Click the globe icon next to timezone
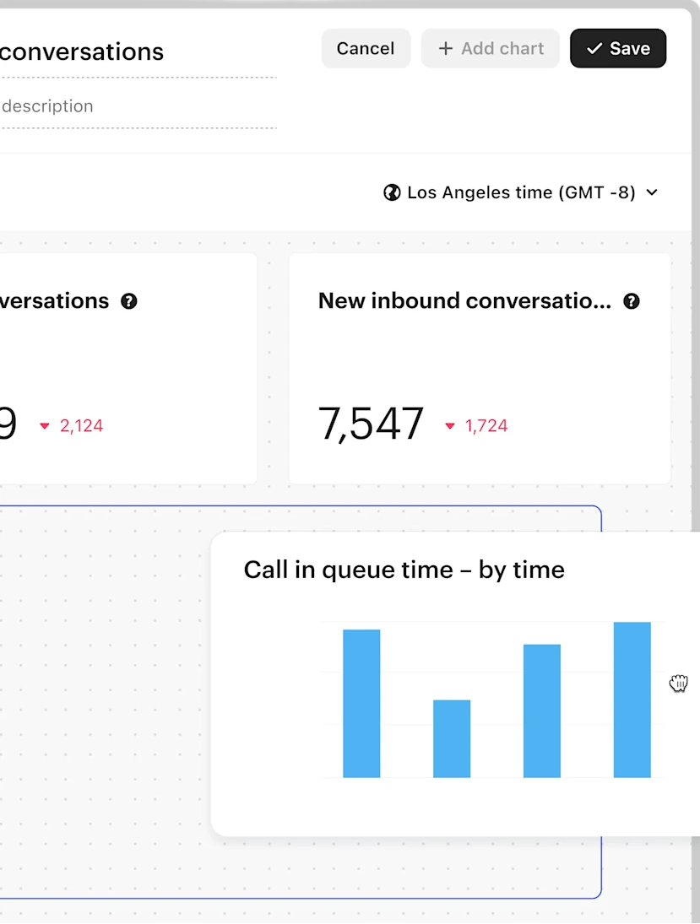Screen dimensions: 700x924 click(x=392, y=192)
